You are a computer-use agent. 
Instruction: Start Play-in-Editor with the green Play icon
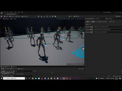coord(69,16)
